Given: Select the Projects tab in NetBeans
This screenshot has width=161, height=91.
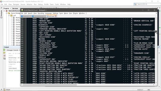Looking at the screenshot, I should [x=6, y=8].
